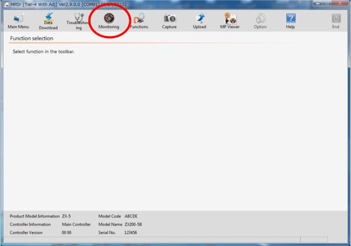Click the 'Select function in the toolbar' text
Viewport: 351px width, 246px height.
pyautogui.click(x=43, y=52)
